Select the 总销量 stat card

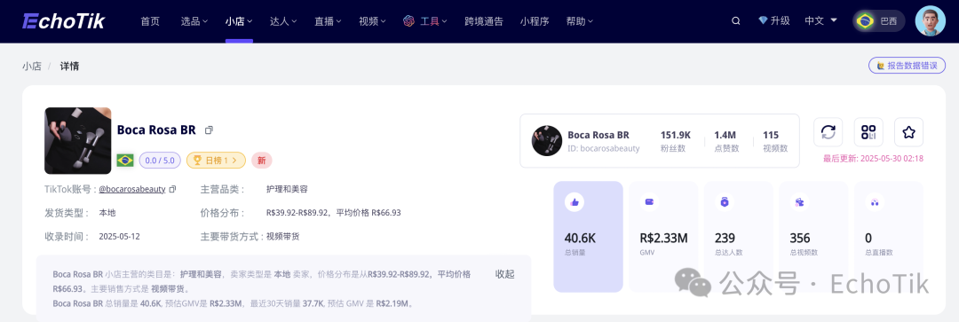pos(589,237)
